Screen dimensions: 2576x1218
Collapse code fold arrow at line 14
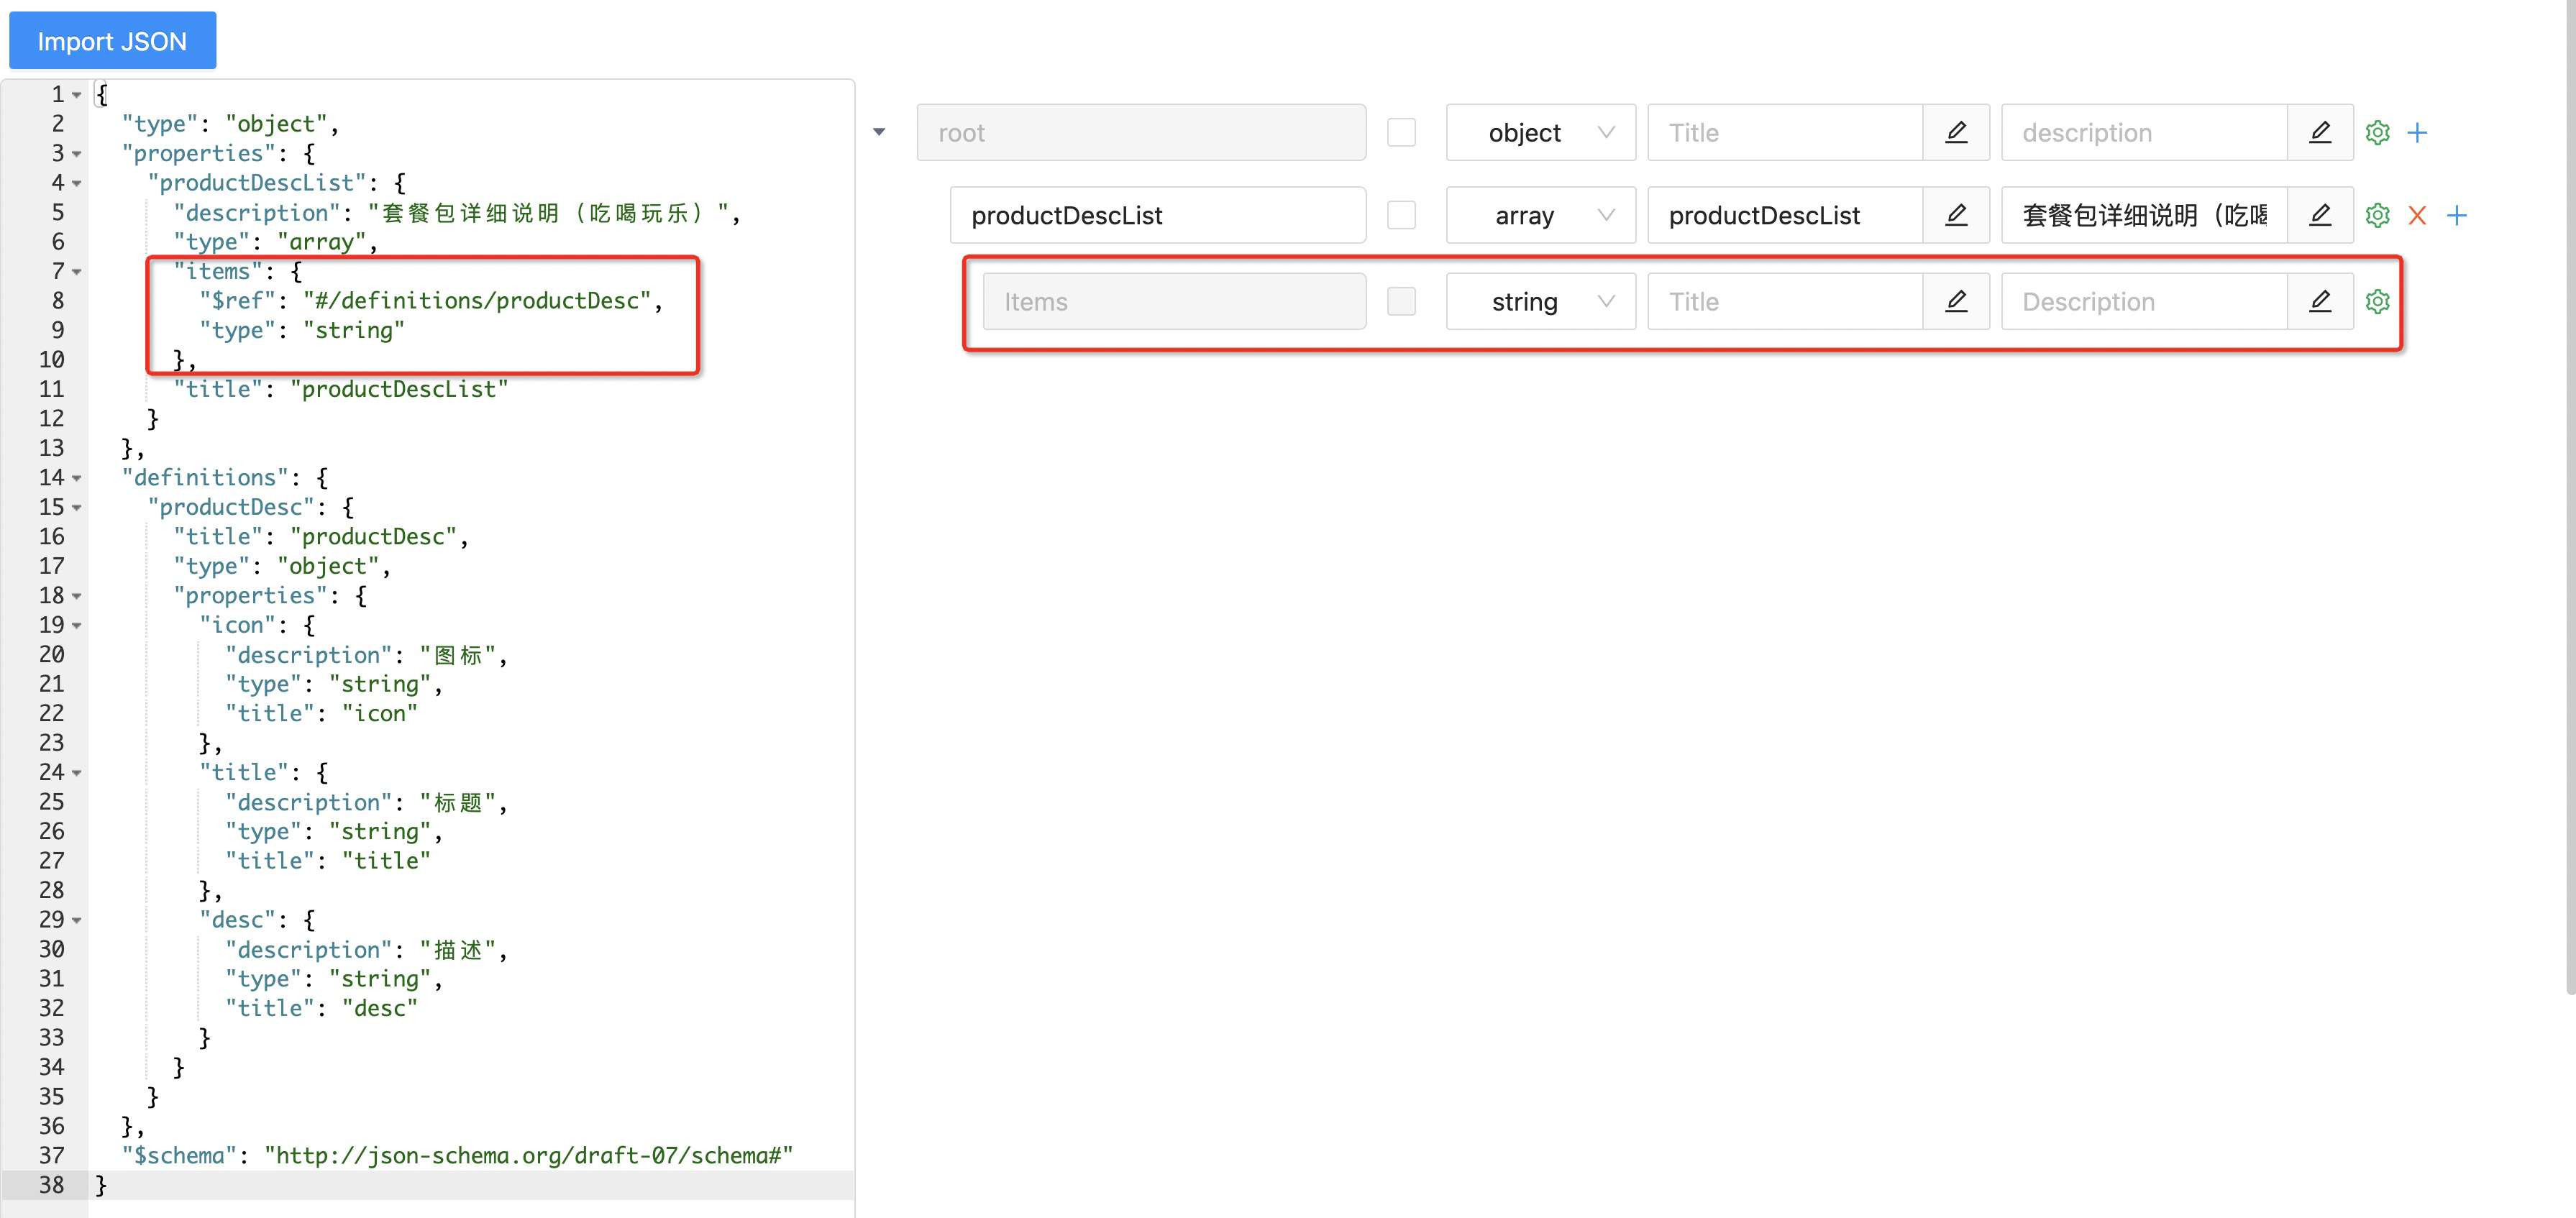coord(77,479)
